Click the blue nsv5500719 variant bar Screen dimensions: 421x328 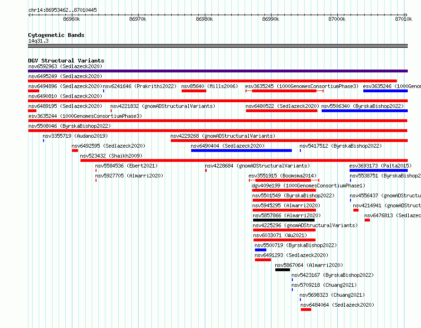[261, 250]
